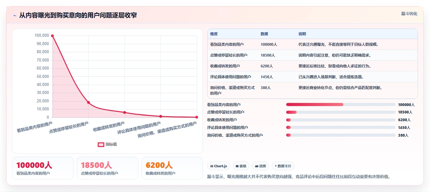Click table cell 18500人

pos(268,55)
